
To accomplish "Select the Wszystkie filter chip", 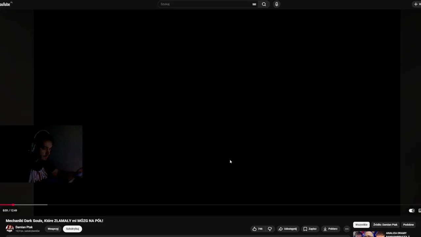I will tap(361, 225).
